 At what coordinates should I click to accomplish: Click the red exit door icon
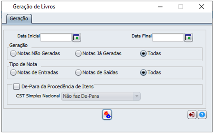192,115
